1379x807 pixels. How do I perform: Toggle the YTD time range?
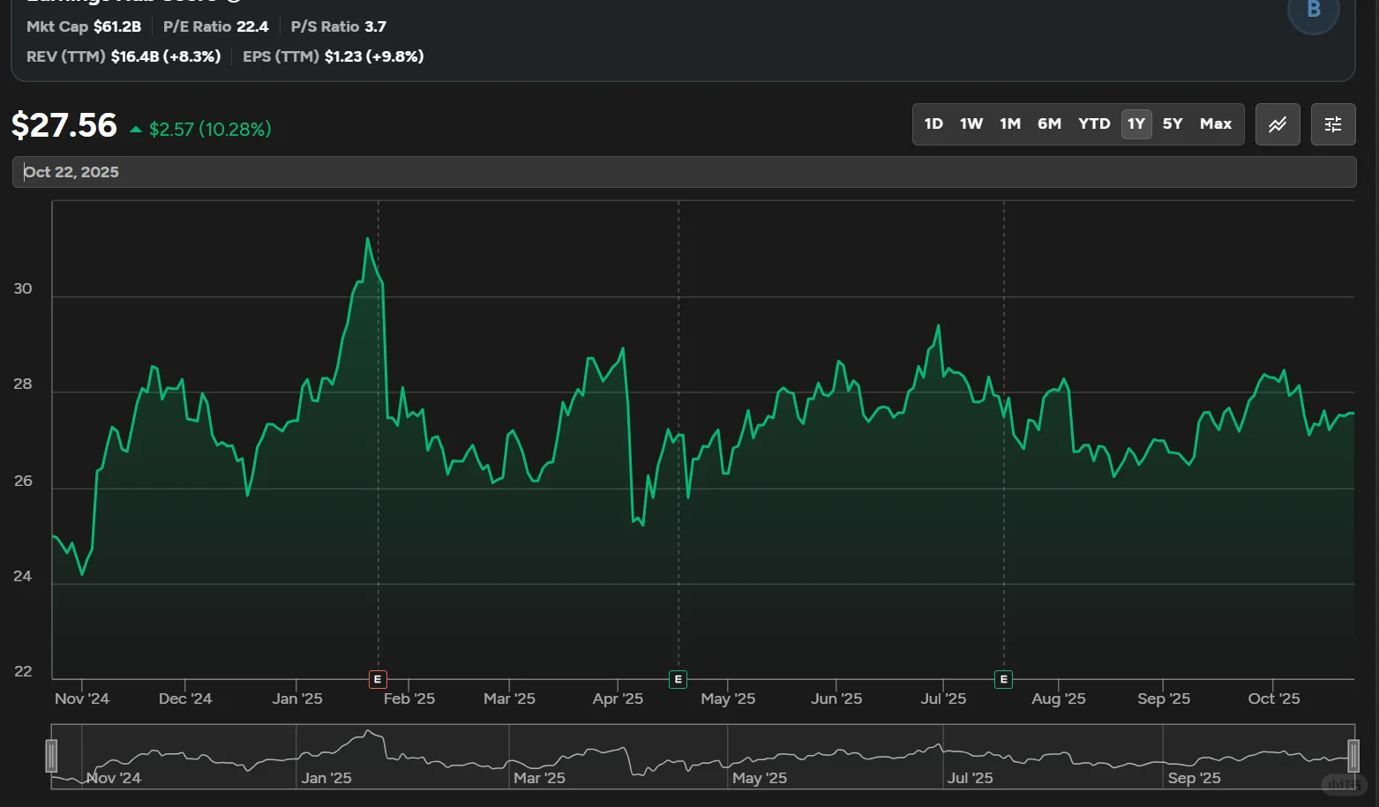1094,123
